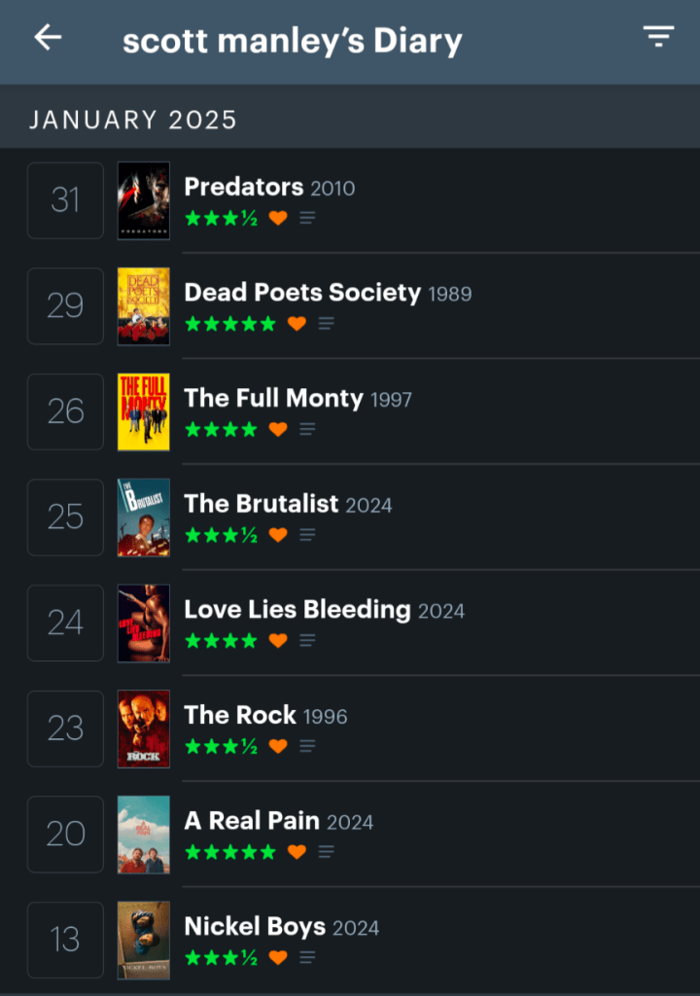Open the diary filter options
The image size is (700, 996).
click(x=658, y=38)
